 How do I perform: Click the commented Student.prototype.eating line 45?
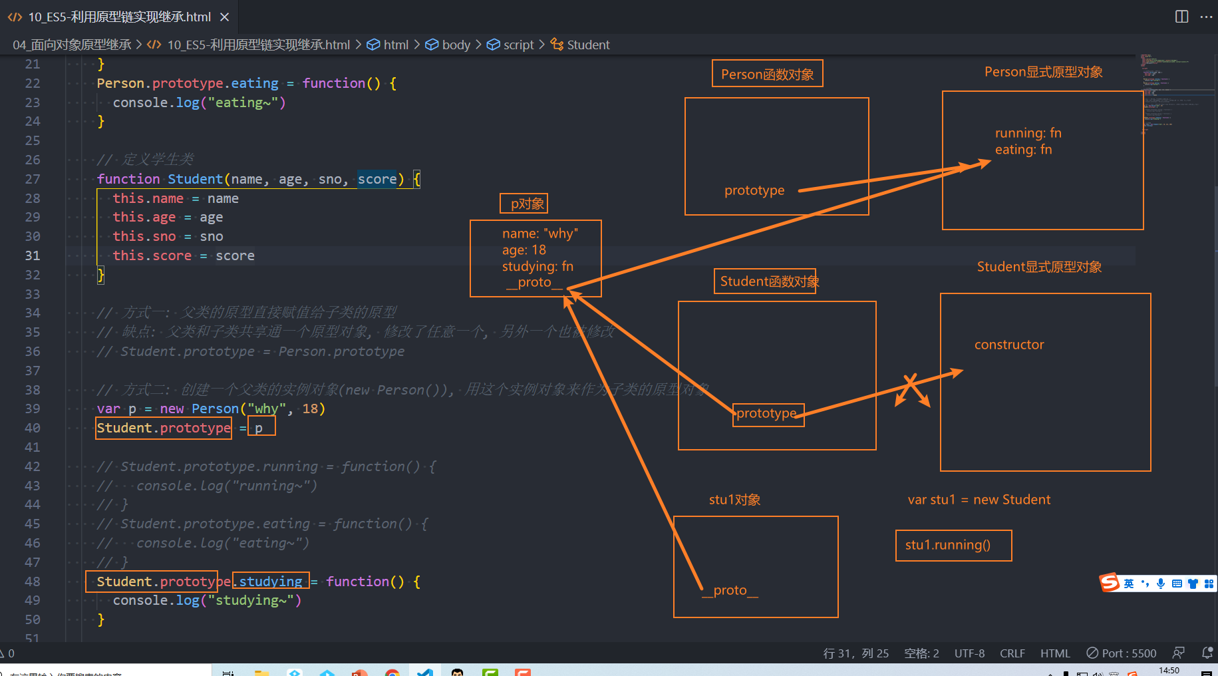pos(263,524)
